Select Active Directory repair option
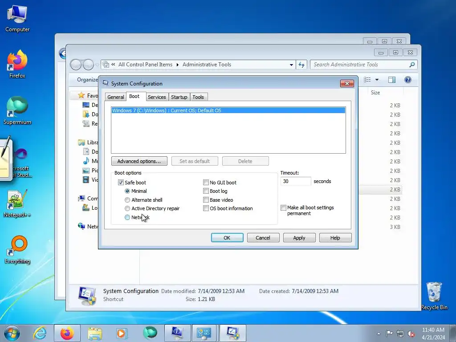This screenshot has height=342, width=456. click(127, 208)
